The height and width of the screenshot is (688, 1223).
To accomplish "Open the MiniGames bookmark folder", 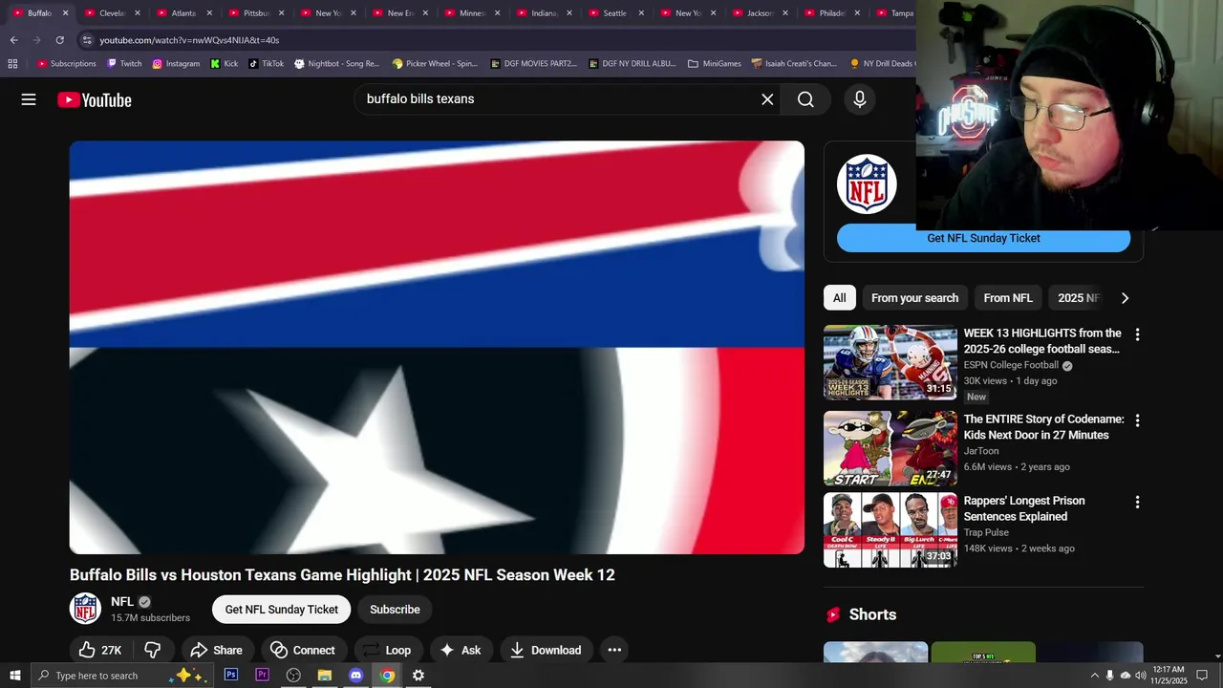I will tap(714, 64).
